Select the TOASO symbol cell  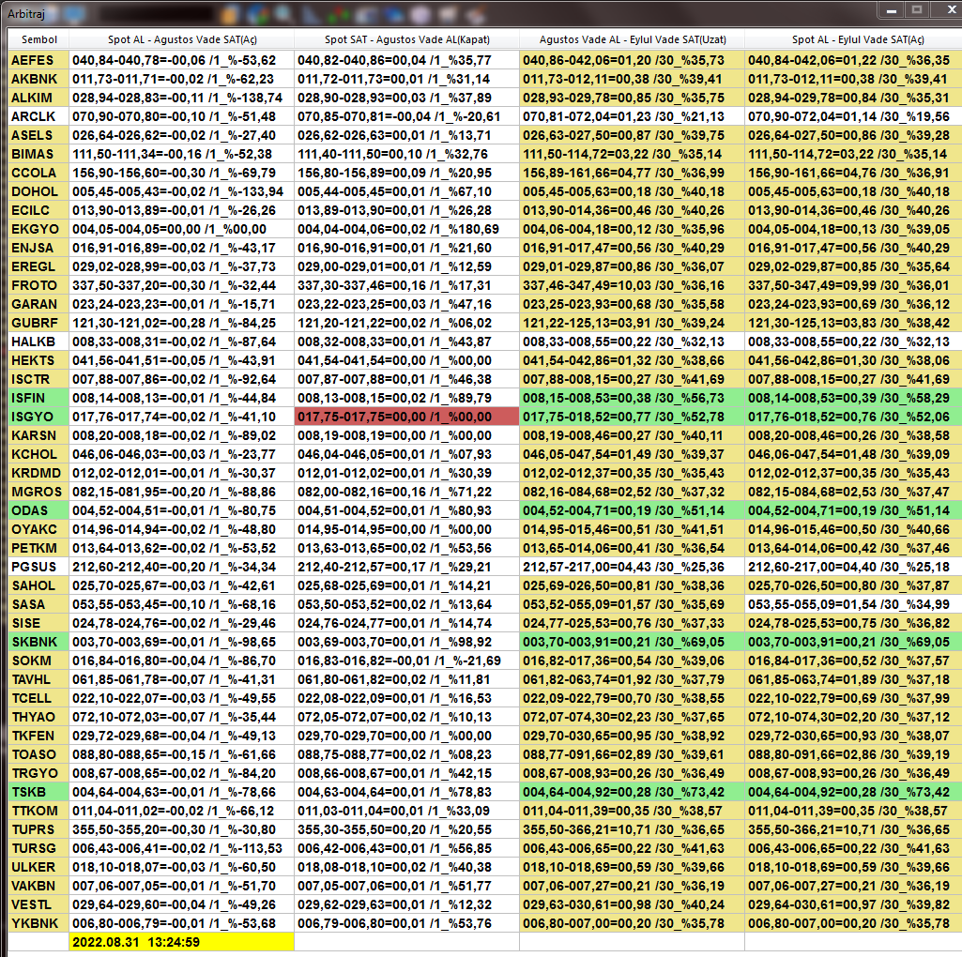[x=38, y=754]
